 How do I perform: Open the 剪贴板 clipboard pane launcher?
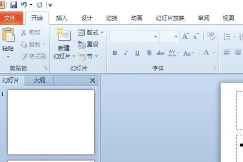(x=45, y=68)
